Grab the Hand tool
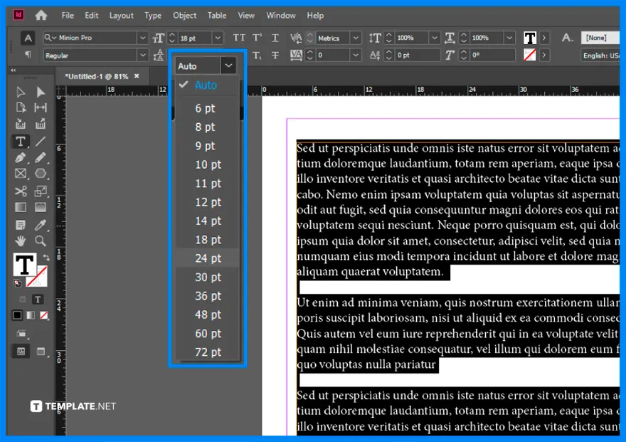626x442 pixels. tap(20, 241)
